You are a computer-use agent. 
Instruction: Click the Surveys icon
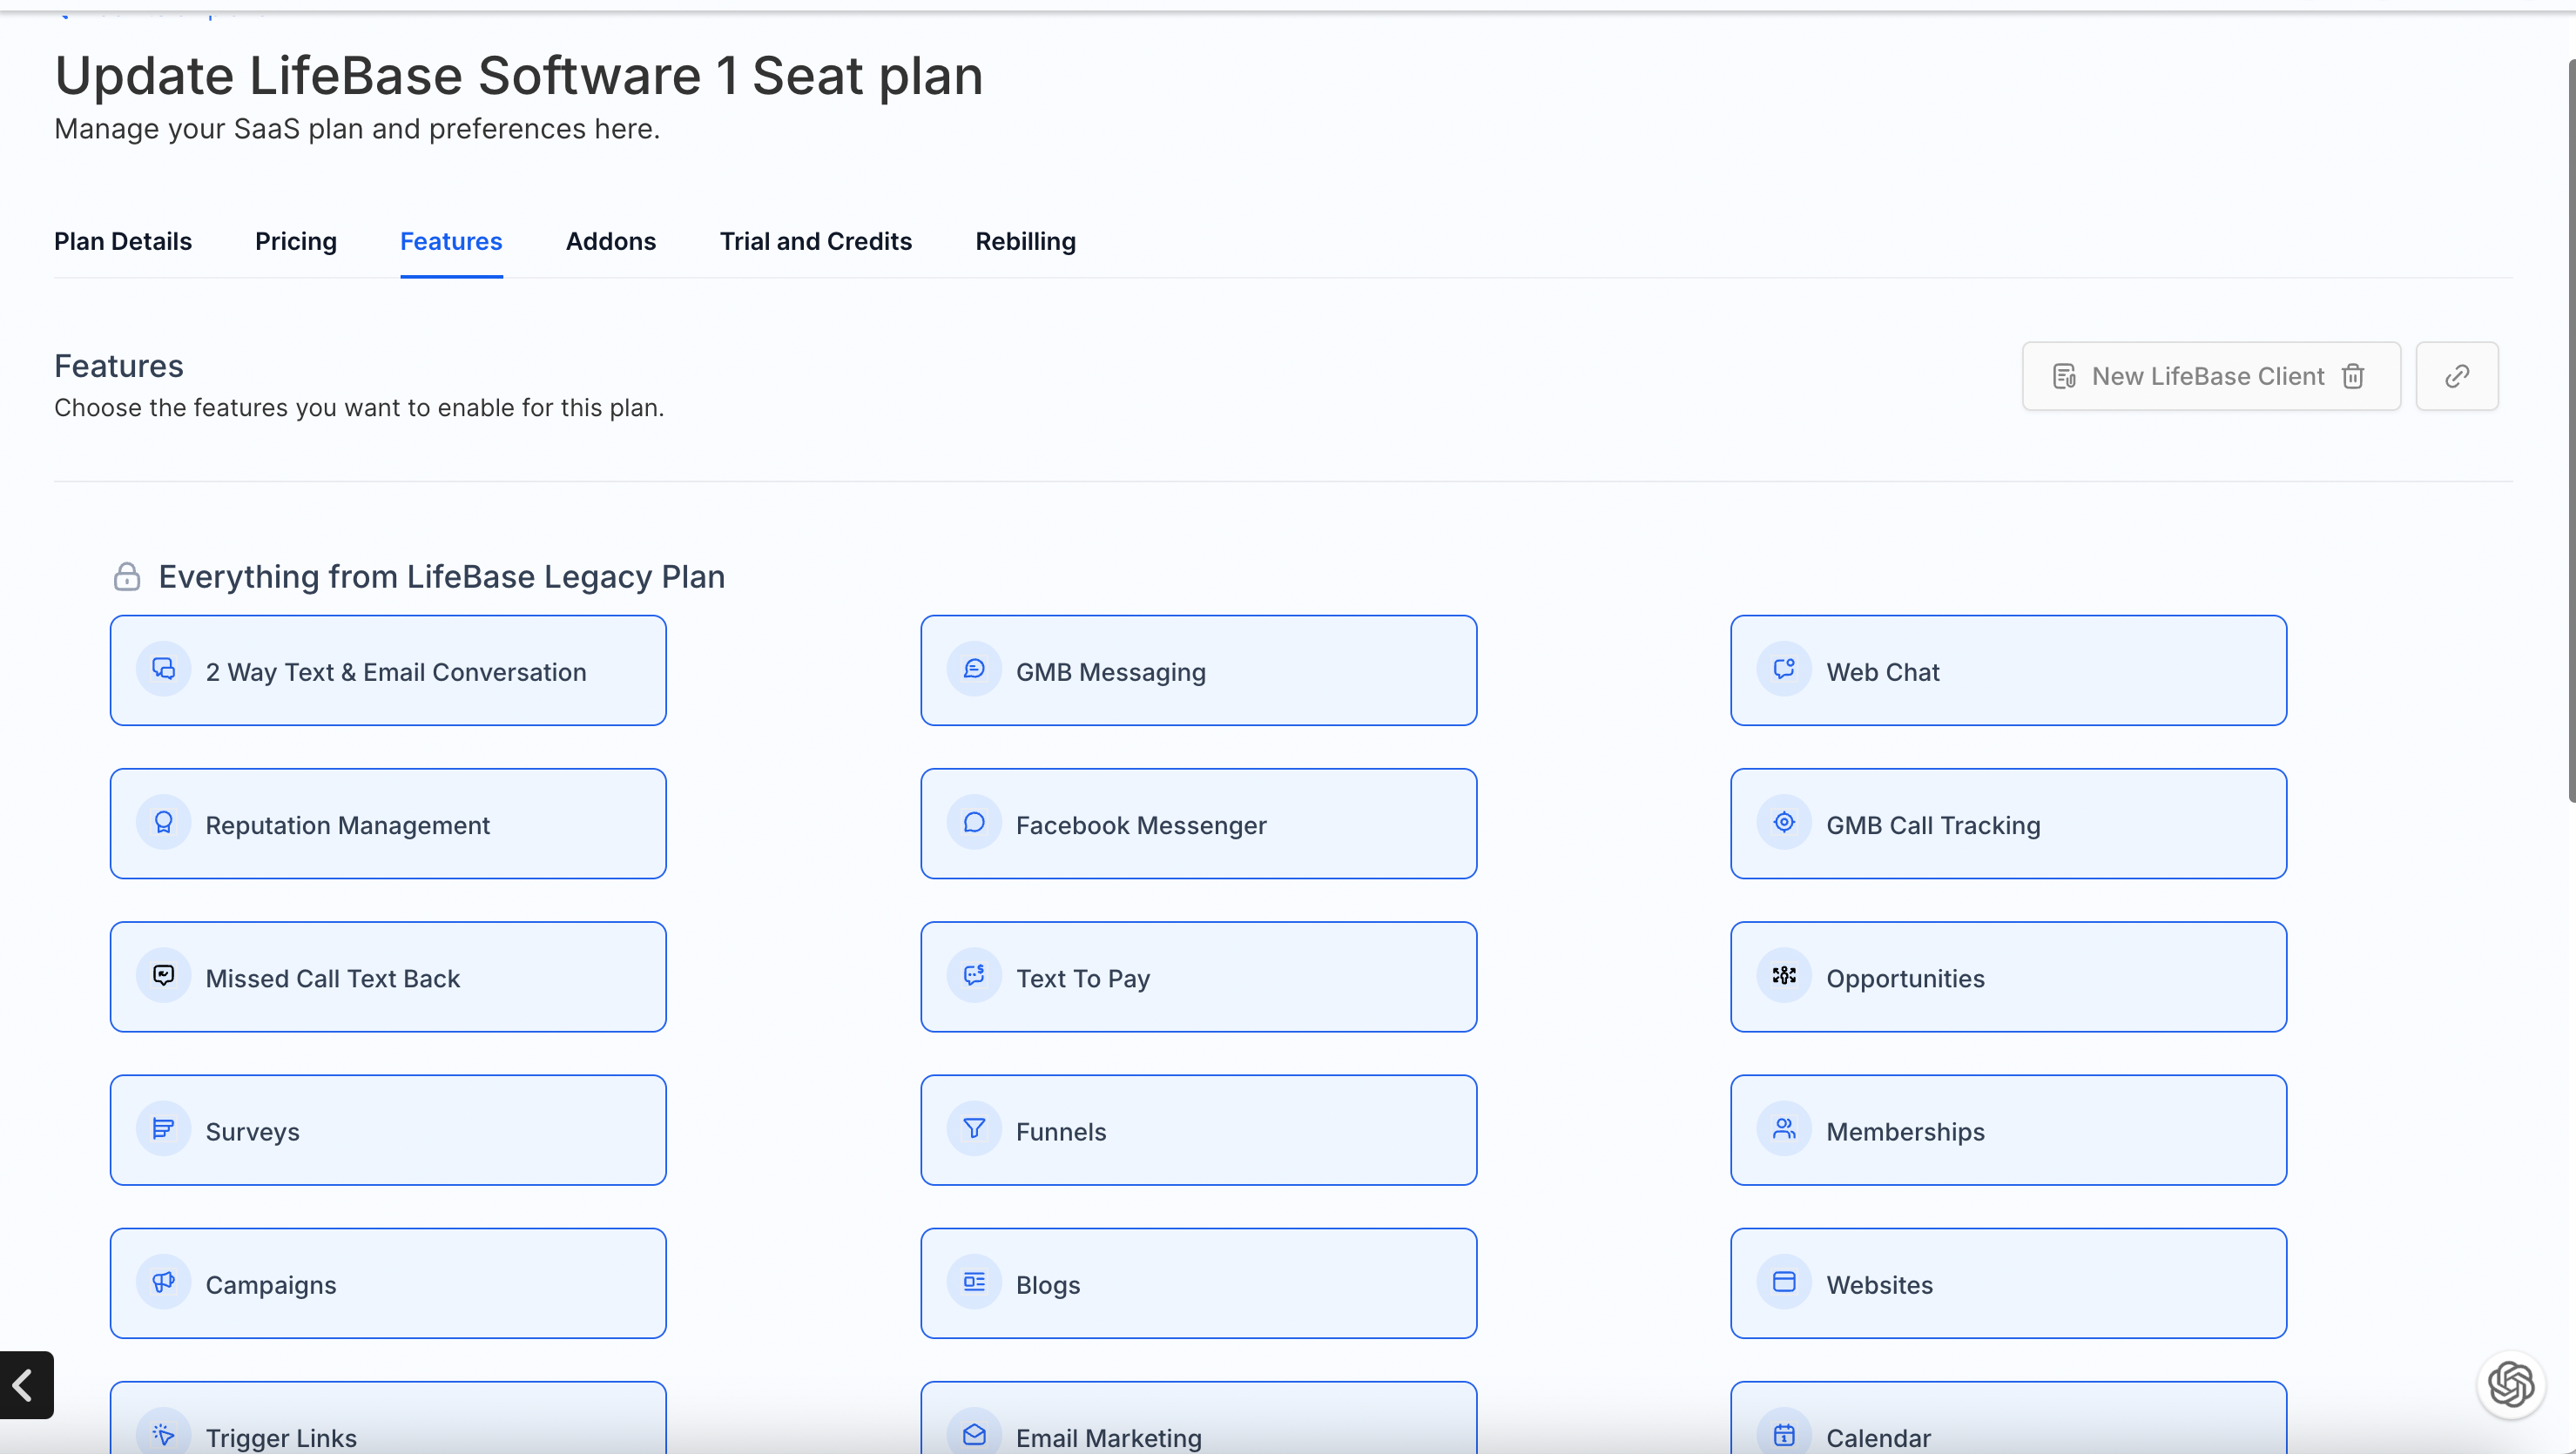coord(164,1129)
